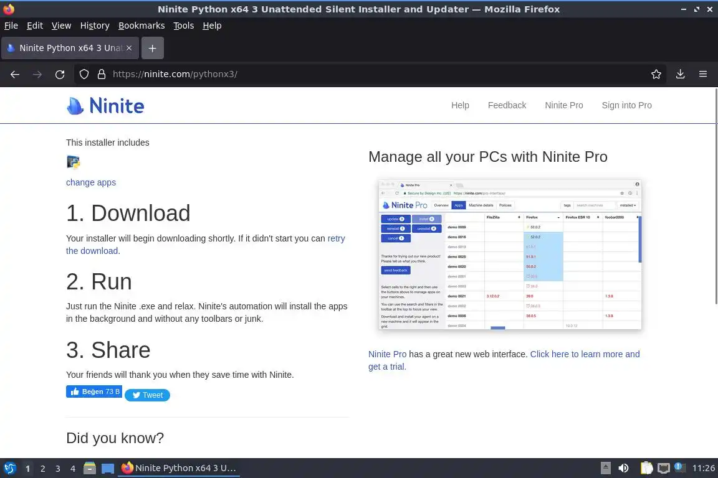
Task: Switch to workspace 4
Action: tap(73, 469)
